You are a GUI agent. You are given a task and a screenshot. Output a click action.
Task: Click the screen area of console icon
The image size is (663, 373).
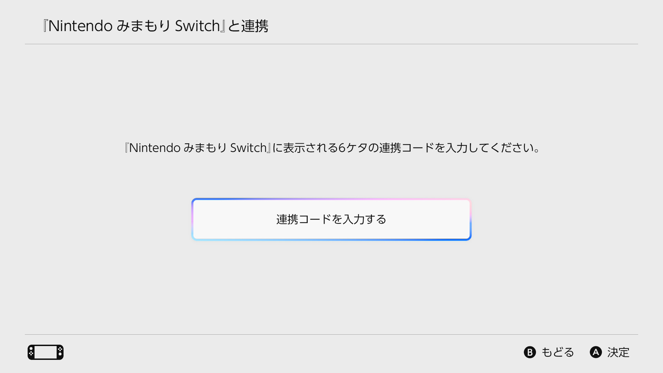click(x=46, y=352)
